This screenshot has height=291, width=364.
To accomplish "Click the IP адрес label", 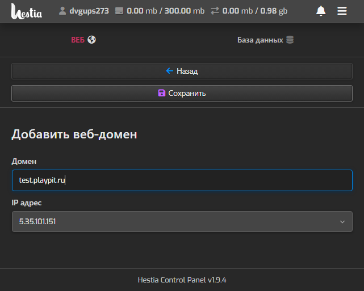I will [27, 203].
